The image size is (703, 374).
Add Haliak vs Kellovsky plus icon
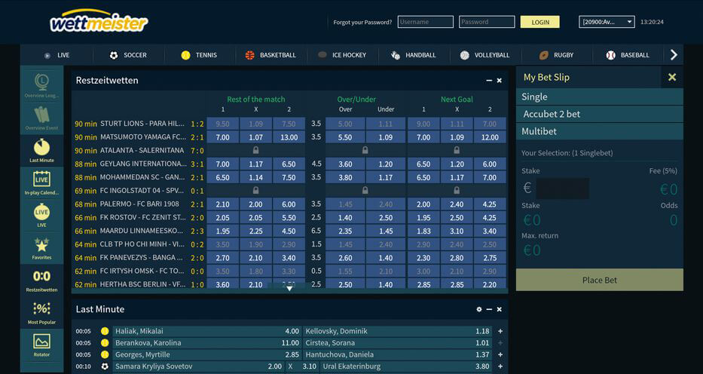pyautogui.click(x=500, y=331)
